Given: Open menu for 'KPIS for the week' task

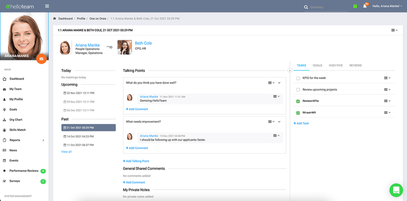Looking at the screenshot, I should pos(387,78).
